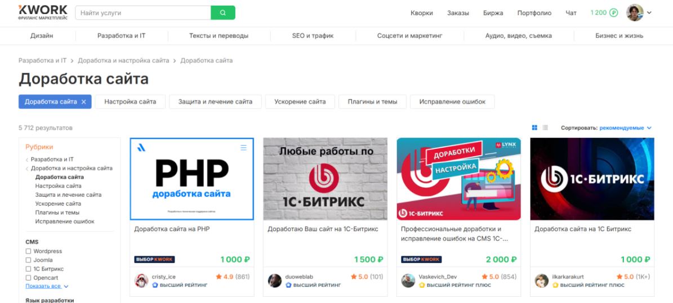Image resolution: width=673 pixels, height=303 pixels.
Task: Enable the Joomla CMS filter
Action: (28, 260)
